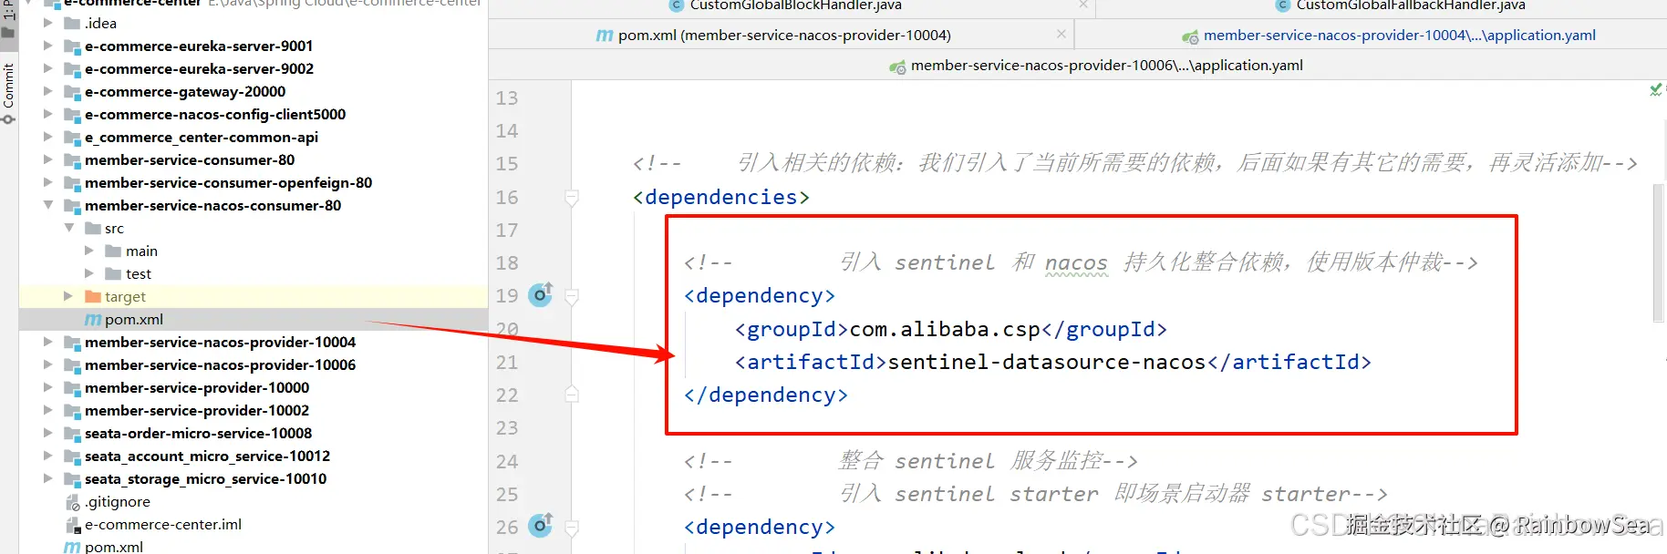1667x554 pixels.
Task: Expand the .idea folder
Action: 48,23
